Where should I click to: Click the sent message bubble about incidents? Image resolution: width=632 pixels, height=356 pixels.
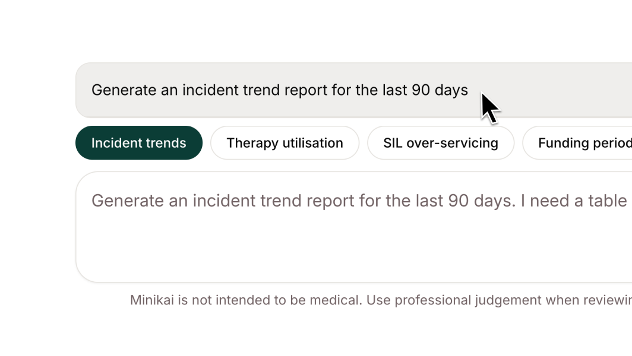279,90
